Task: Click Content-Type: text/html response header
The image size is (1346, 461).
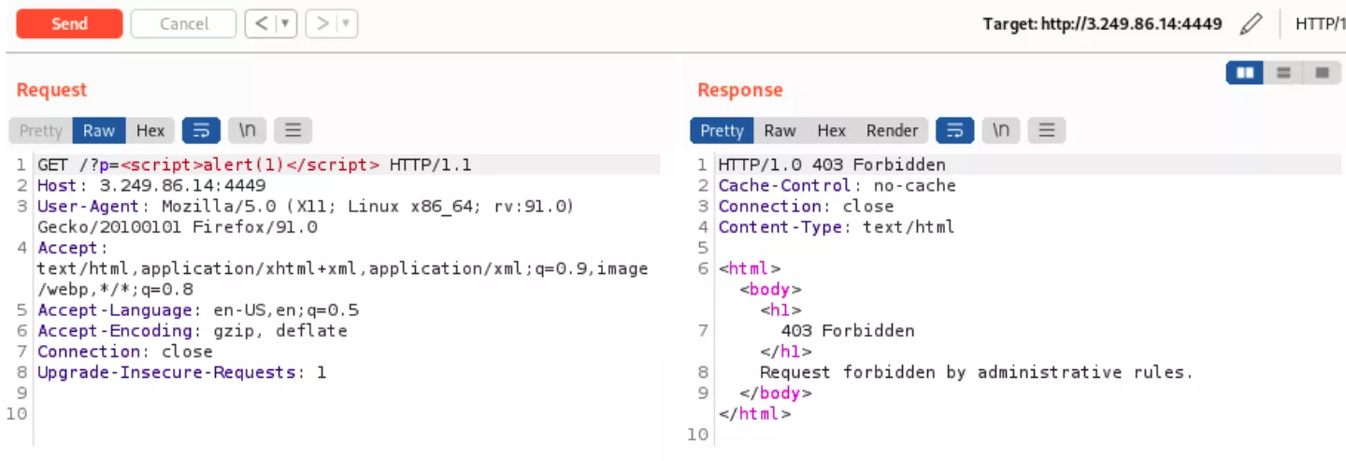Action: coord(837,227)
